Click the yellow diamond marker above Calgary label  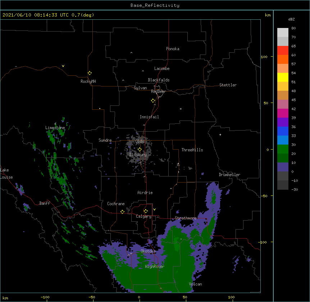coord(146,211)
